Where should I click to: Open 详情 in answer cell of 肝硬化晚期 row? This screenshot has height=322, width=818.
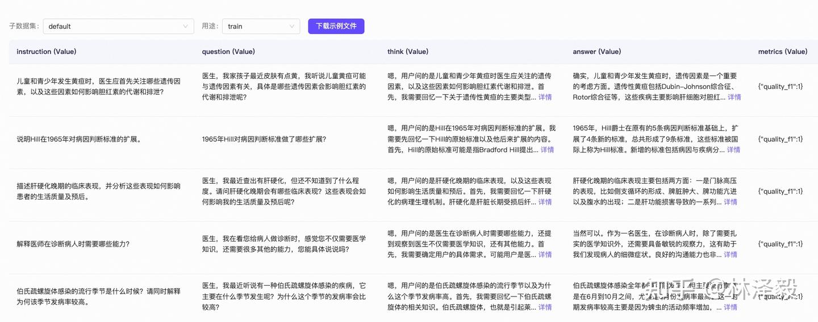(x=730, y=202)
